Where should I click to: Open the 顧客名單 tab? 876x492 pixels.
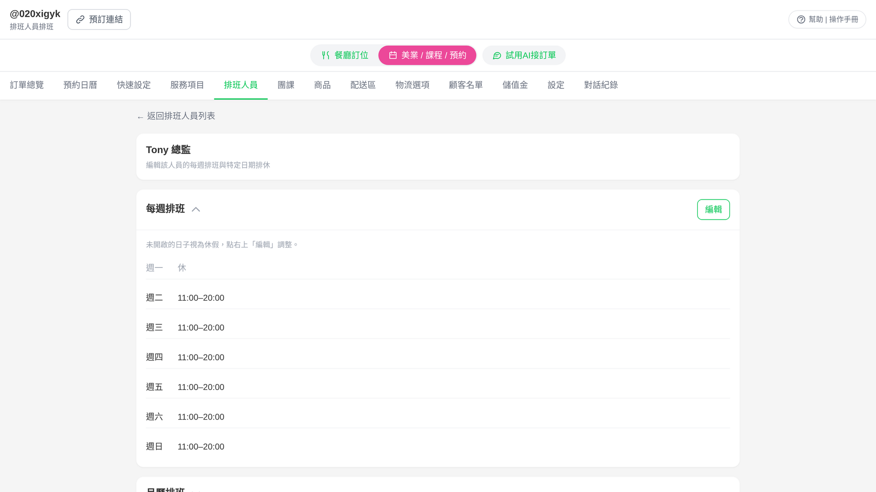[x=466, y=85]
